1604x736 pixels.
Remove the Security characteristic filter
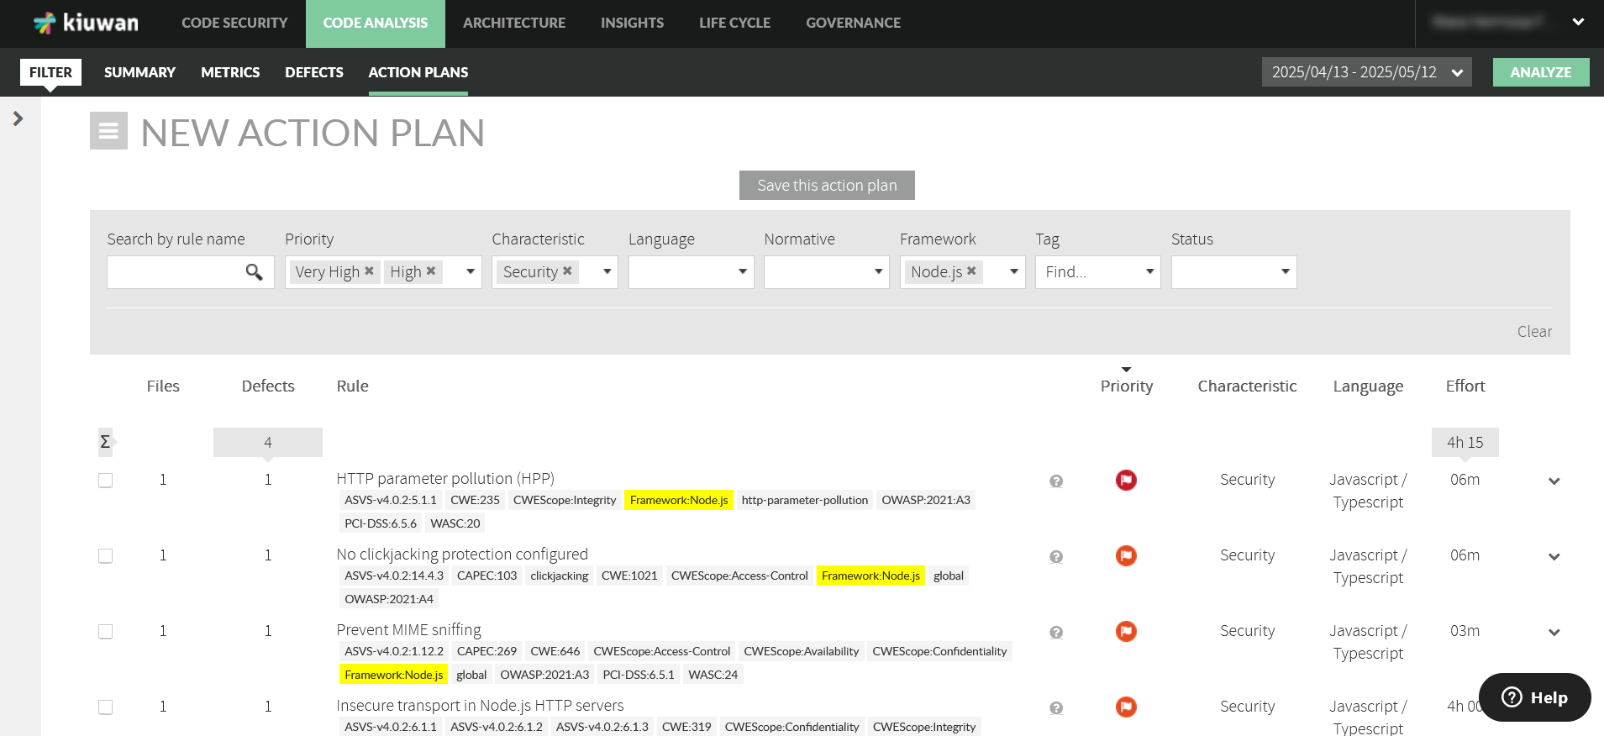coord(567,271)
